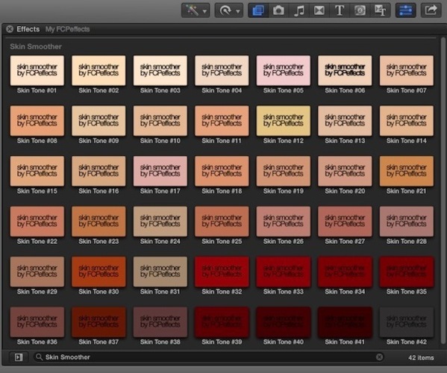Select Skin Tone #26 effect

(284, 222)
